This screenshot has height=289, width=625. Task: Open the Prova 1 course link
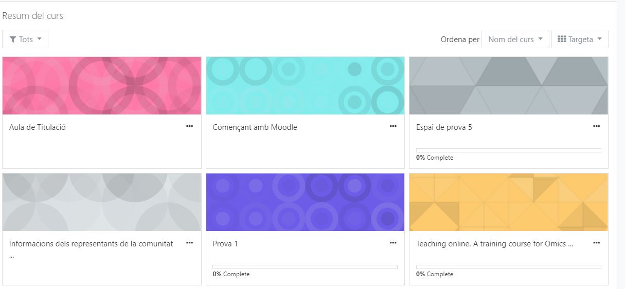click(x=225, y=244)
